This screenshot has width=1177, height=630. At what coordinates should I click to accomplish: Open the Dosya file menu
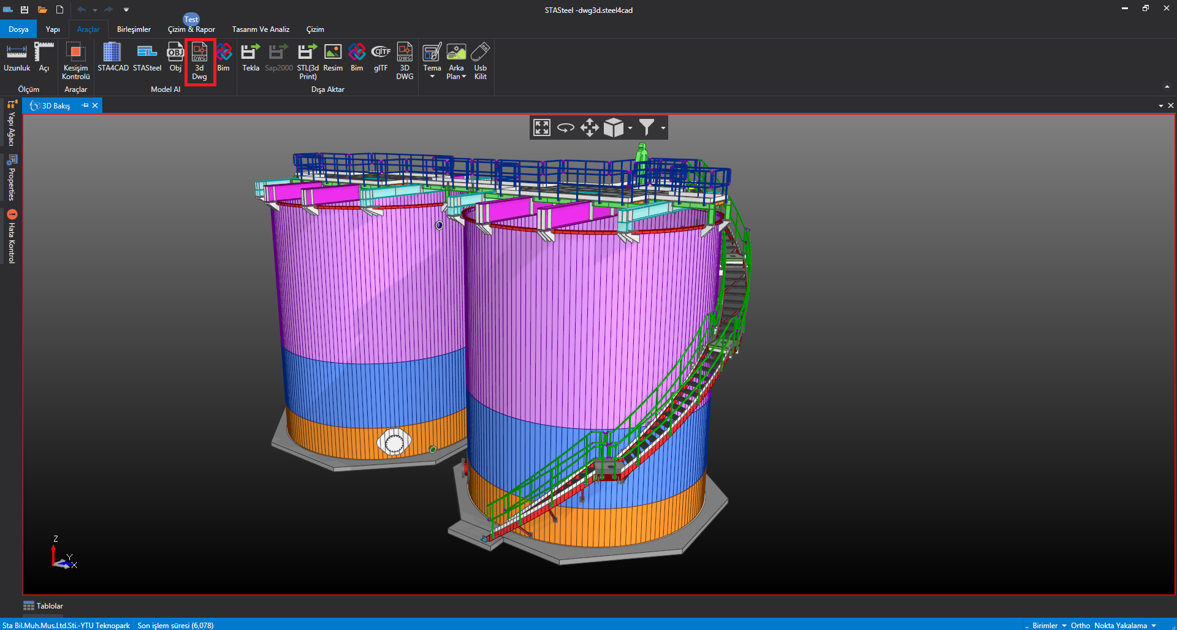(x=18, y=29)
